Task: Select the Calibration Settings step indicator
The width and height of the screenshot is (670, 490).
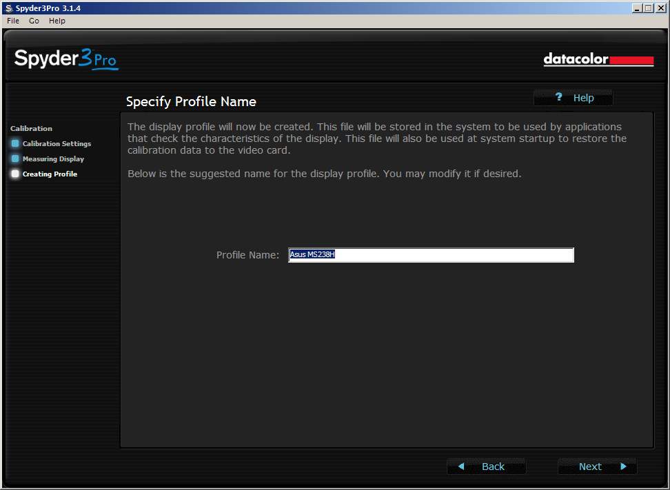Action: (x=15, y=143)
